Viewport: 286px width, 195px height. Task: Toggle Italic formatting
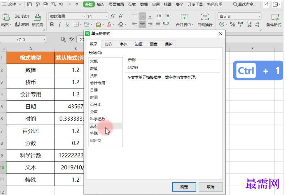(x=60, y=24)
